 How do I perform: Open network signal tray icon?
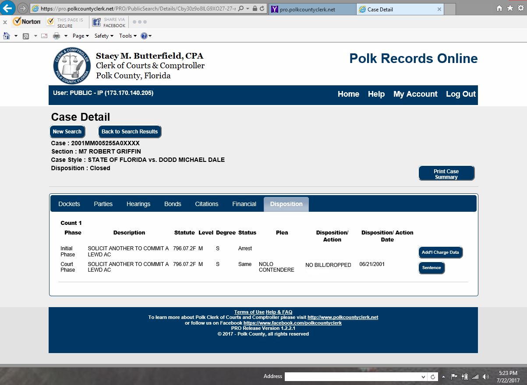(x=475, y=376)
